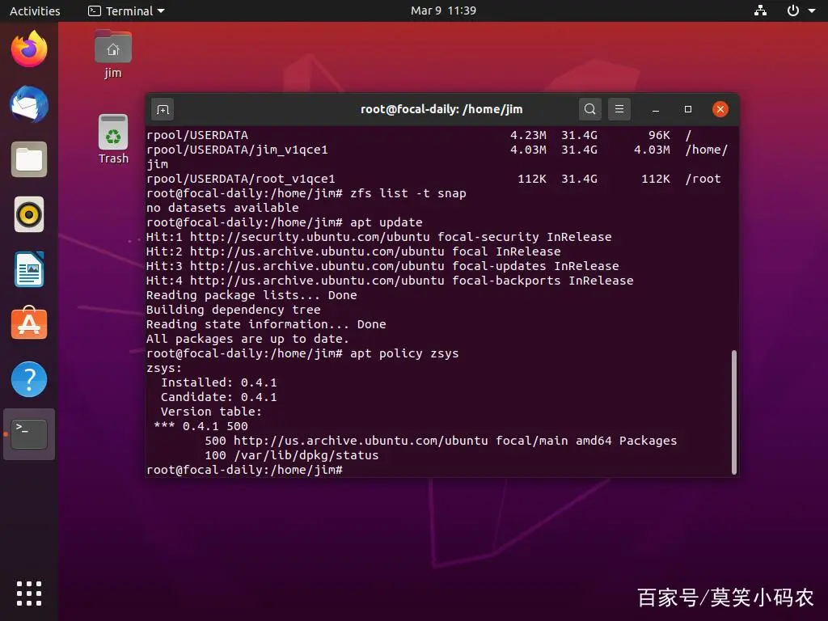828x621 pixels.
Task: Open the power system menu
Action: [x=801, y=11]
